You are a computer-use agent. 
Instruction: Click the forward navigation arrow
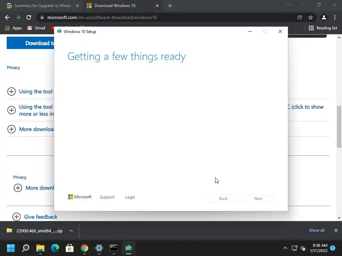18,17
